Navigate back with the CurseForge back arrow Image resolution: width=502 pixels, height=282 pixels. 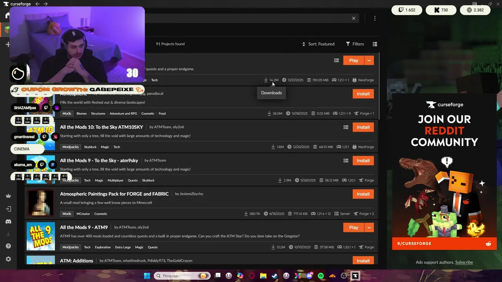(x=37, y=4)
